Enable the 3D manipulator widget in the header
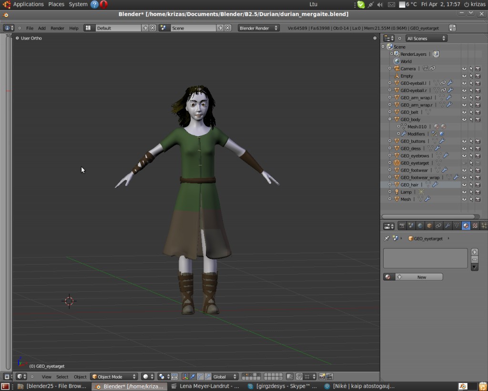Image resolution: width=488 pixels, height=391 pixels. [185, 377]
